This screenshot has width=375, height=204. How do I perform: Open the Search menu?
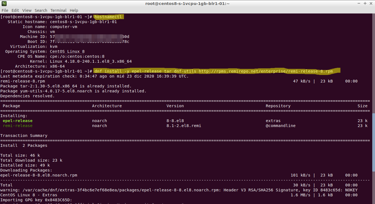click(x=41, y=10)
